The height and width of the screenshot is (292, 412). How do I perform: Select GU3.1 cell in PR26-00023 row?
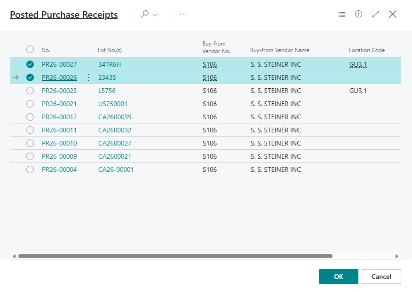(x=358, y=91)
